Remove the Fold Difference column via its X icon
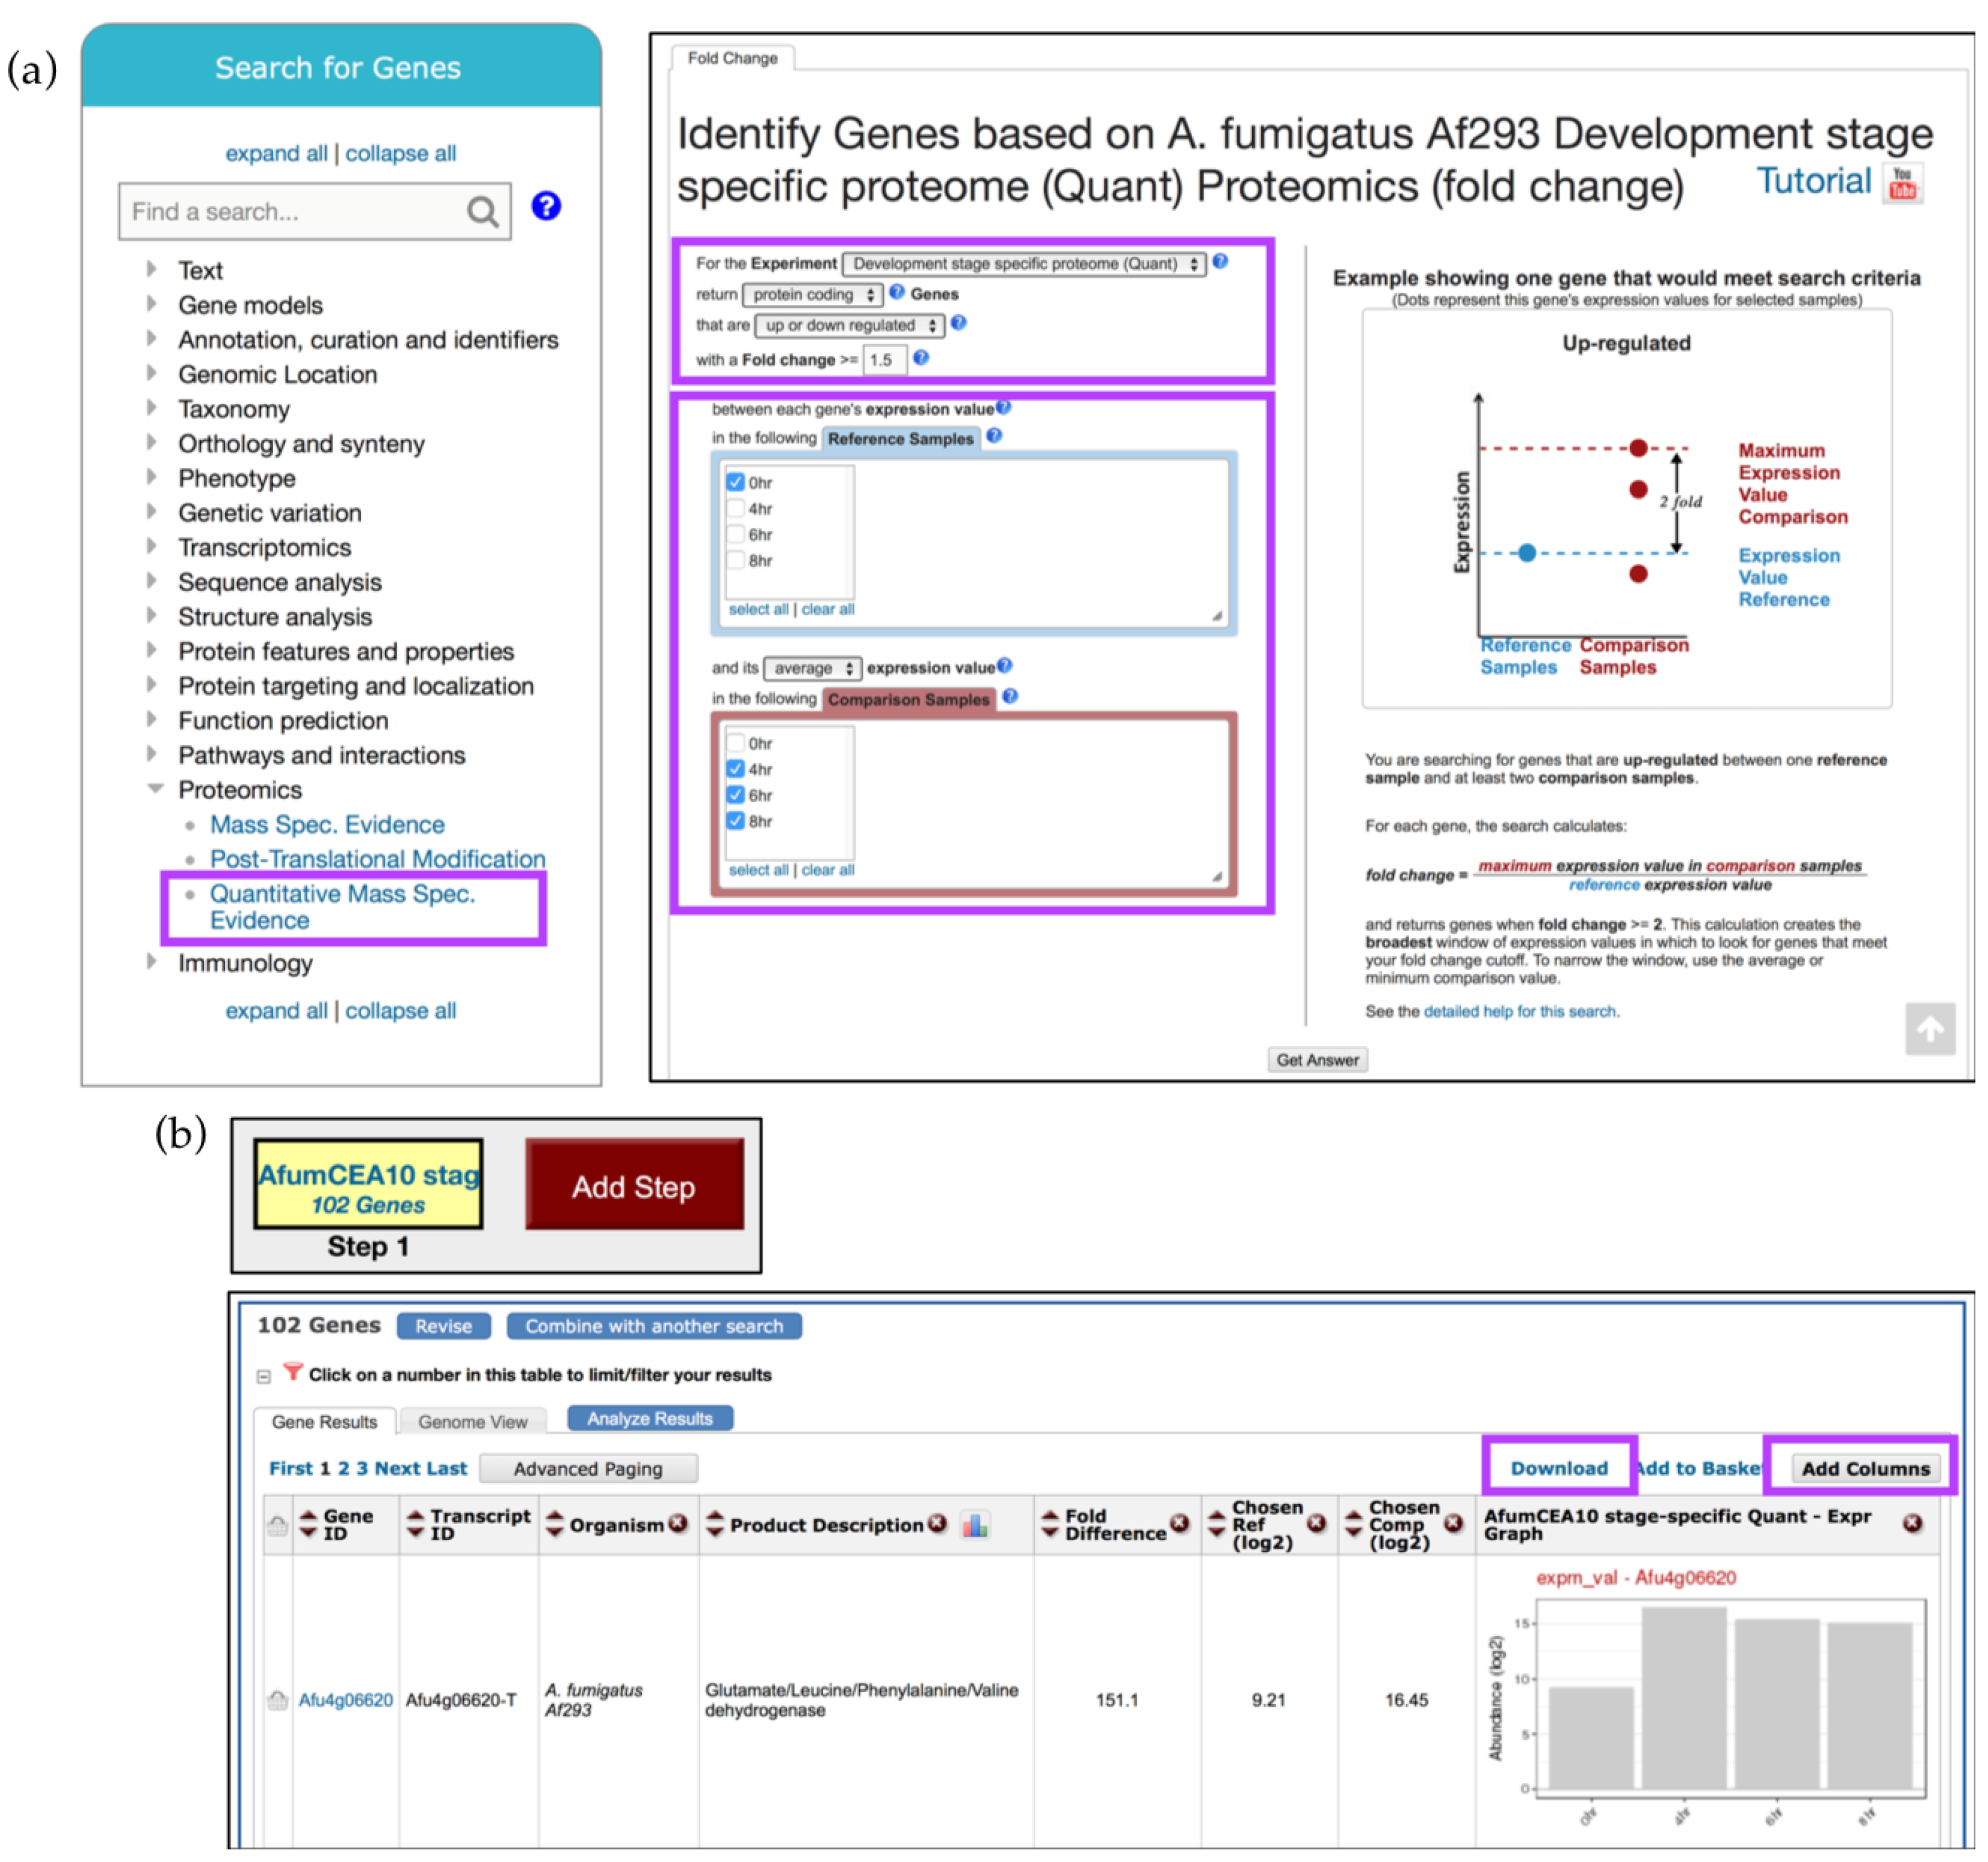Image resolution: width=1988 pixels, height=1862 pixels. pos(1180,1523)
